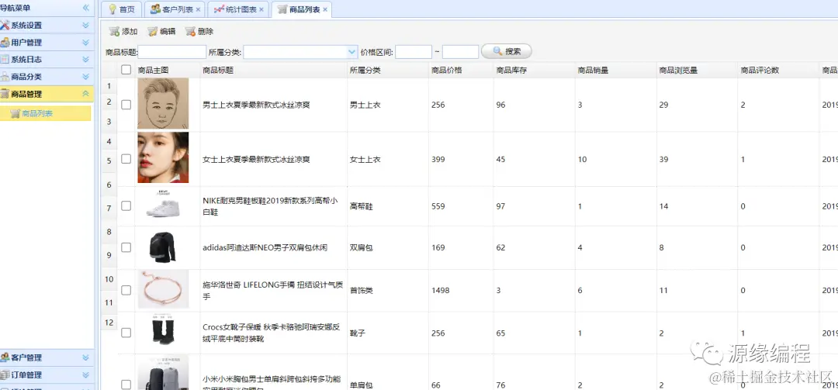Tick the Crocs女靴子 row checkbox

[x=126, y=333]
